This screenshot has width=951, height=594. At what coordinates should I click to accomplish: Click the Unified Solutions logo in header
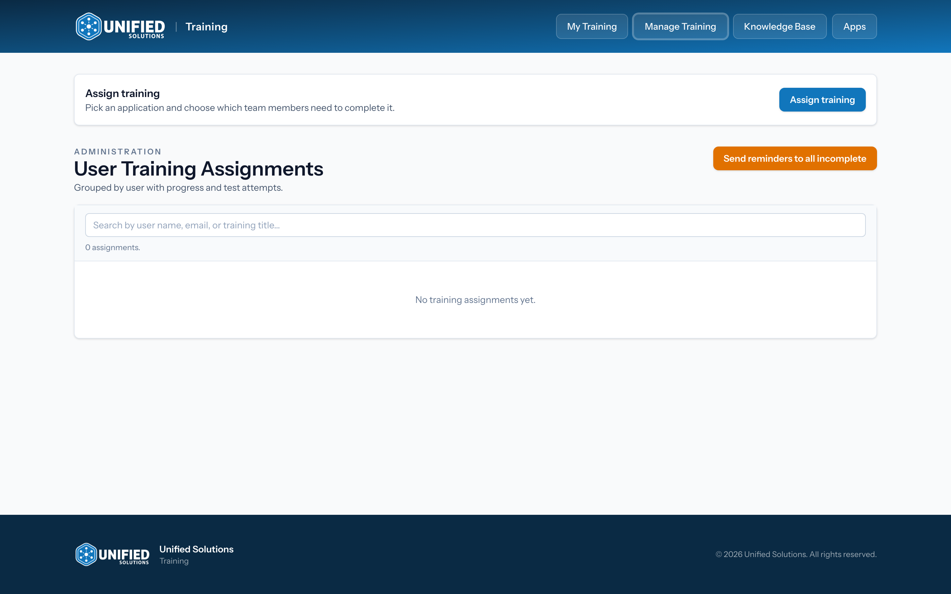pos(120,26)
